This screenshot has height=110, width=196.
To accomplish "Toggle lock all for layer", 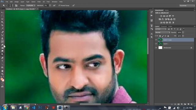I will click(168, 36).
